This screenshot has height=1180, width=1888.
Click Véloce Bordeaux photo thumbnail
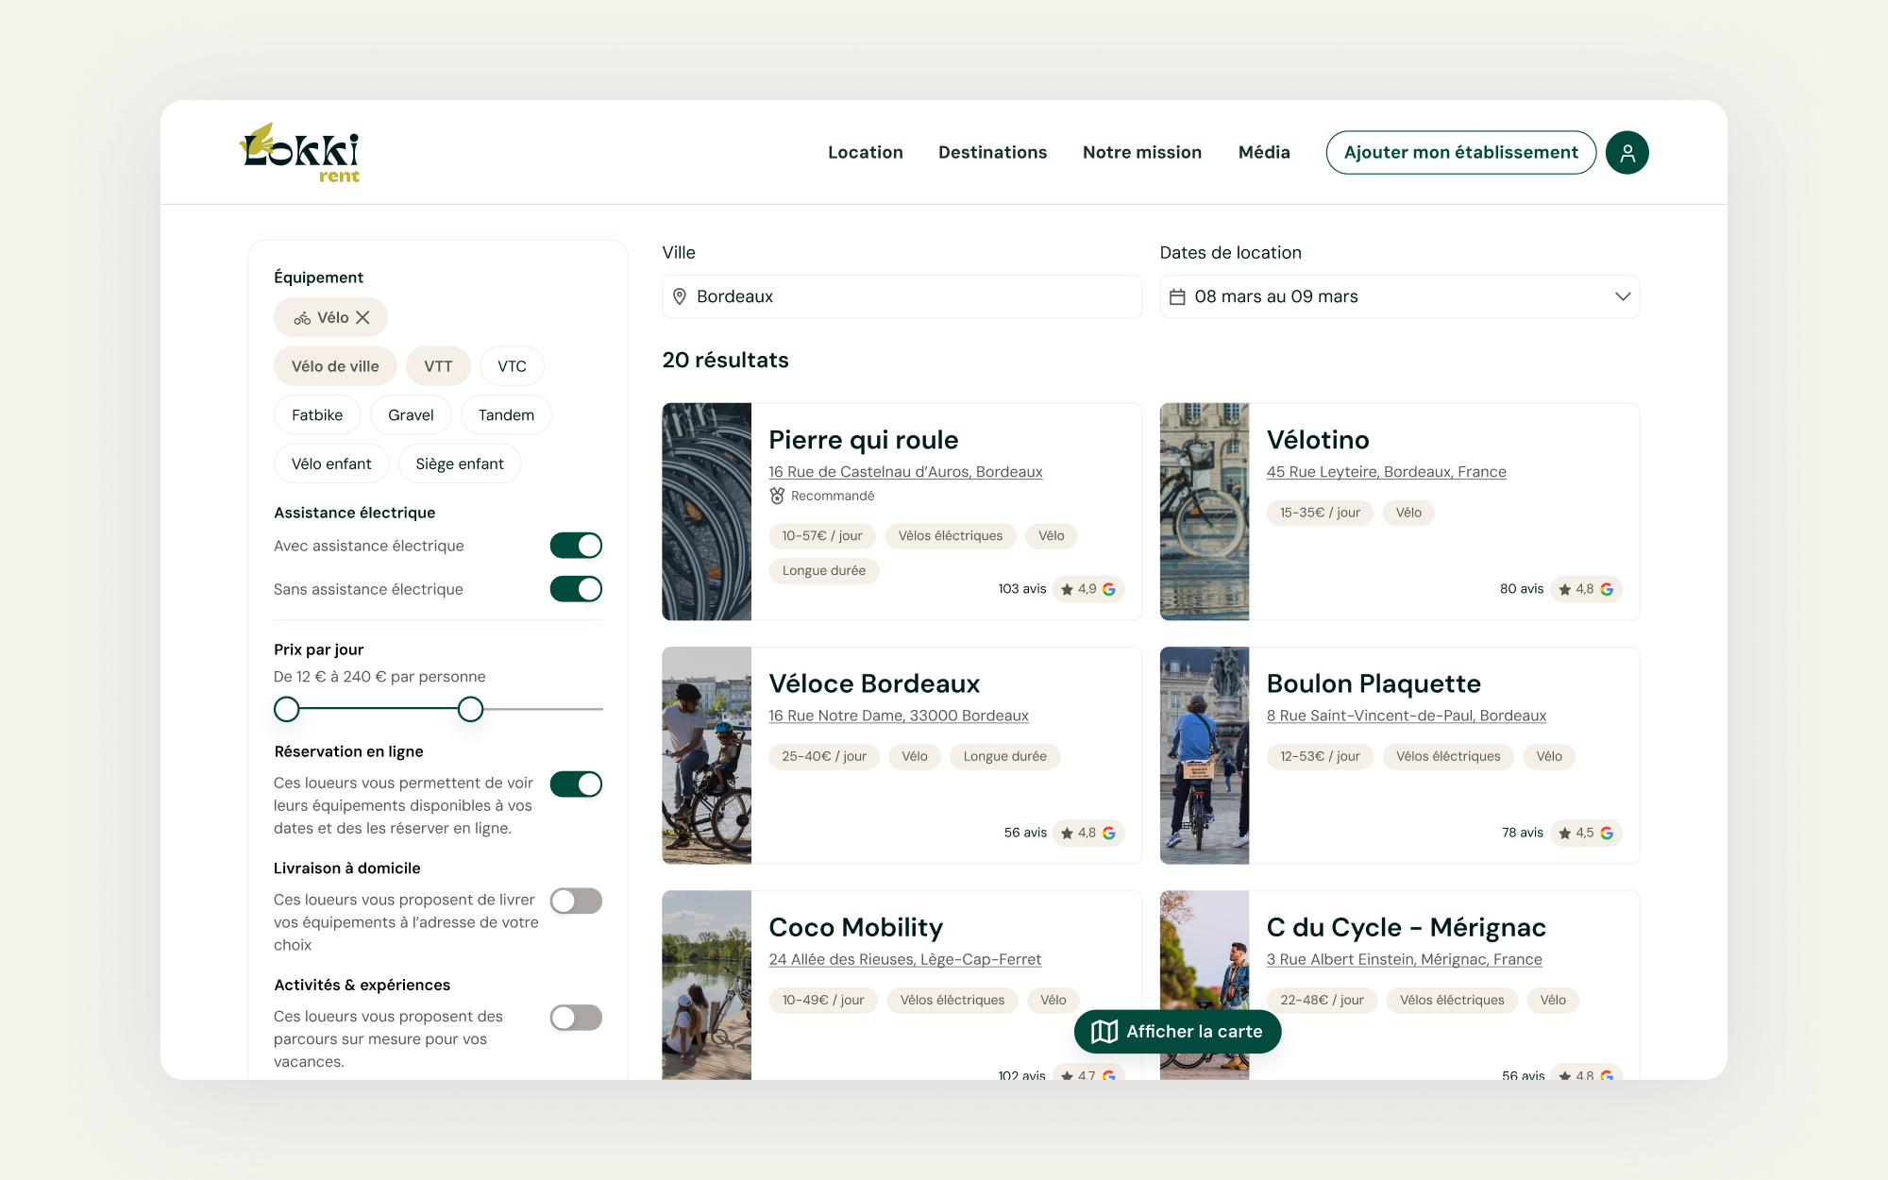(707, 755)
